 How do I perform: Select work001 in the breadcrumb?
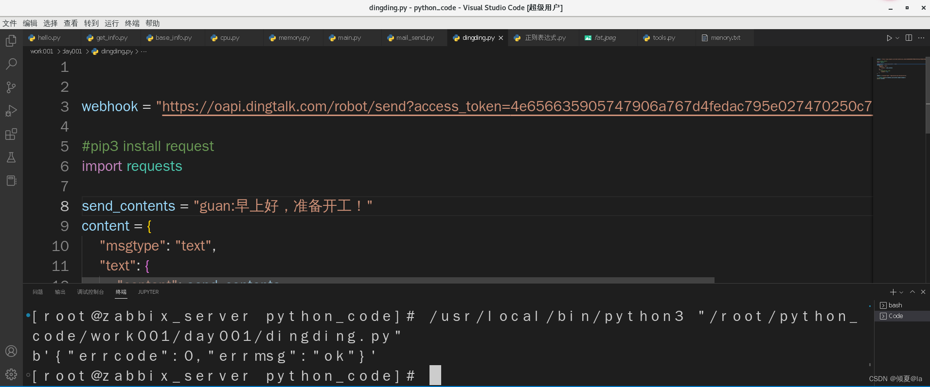point(42,51)
